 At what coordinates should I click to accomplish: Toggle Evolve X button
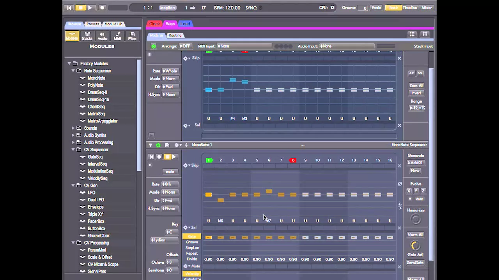click(x=409, y=191)
